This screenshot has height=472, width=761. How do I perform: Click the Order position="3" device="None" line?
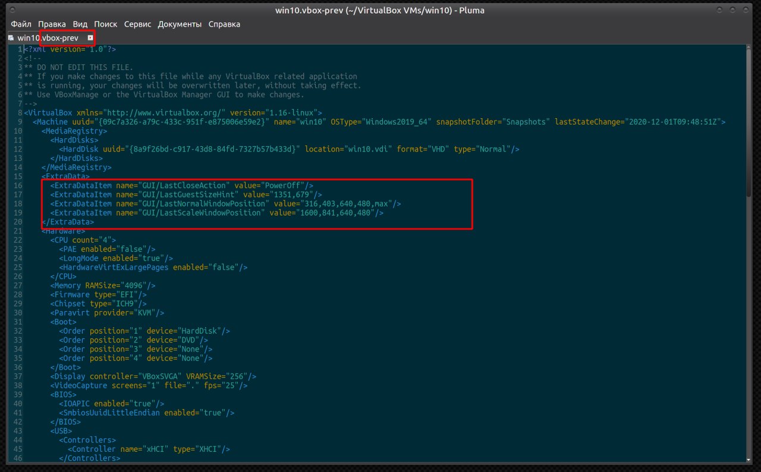point(136,349)
